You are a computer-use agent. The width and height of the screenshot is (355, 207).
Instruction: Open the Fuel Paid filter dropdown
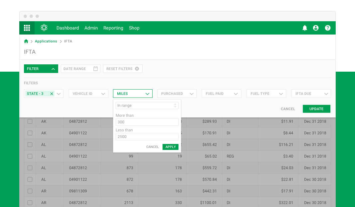click(x=221, y=94)
